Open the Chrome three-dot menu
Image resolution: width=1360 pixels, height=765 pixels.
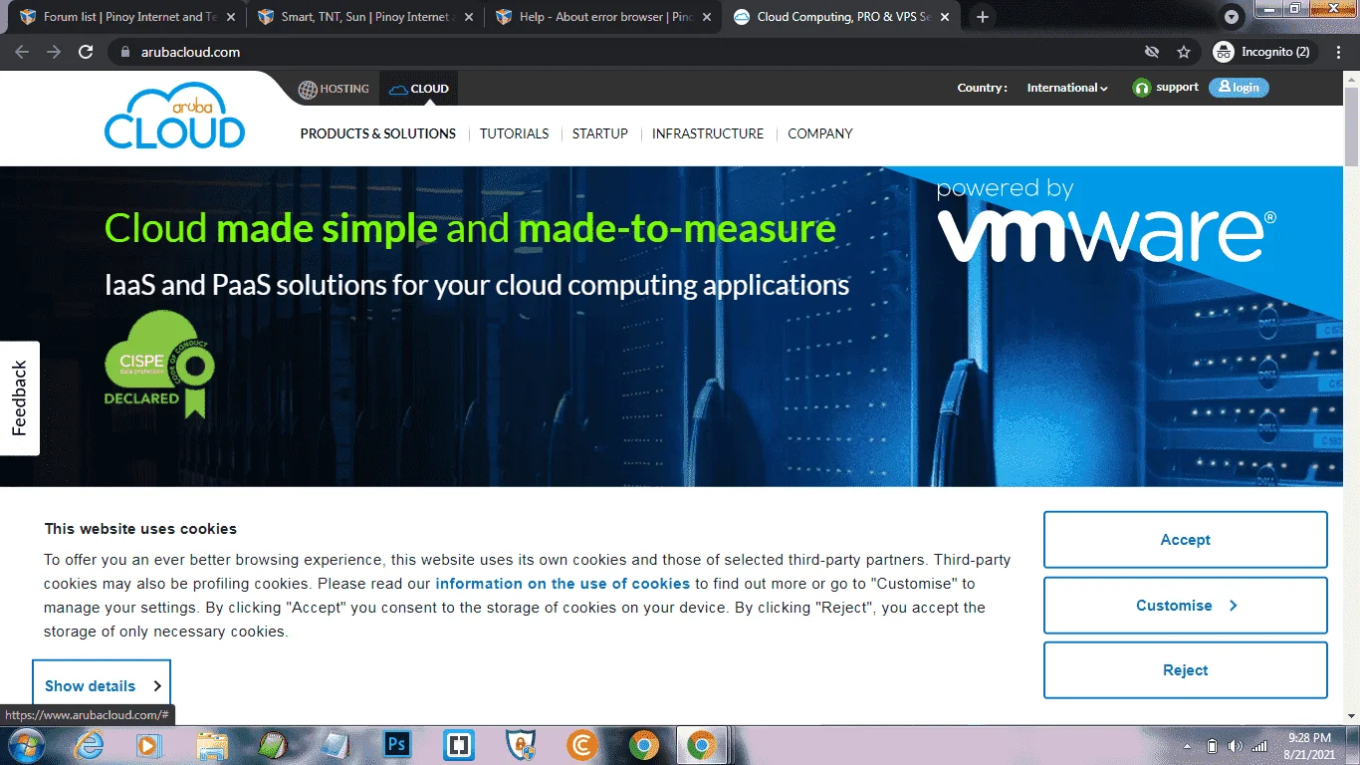(x=1338, y=52)
